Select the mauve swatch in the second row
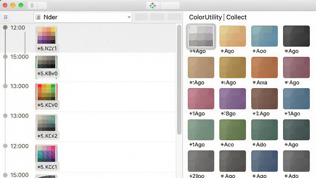Viewport: 316px width, 178px height. [296, 67]
